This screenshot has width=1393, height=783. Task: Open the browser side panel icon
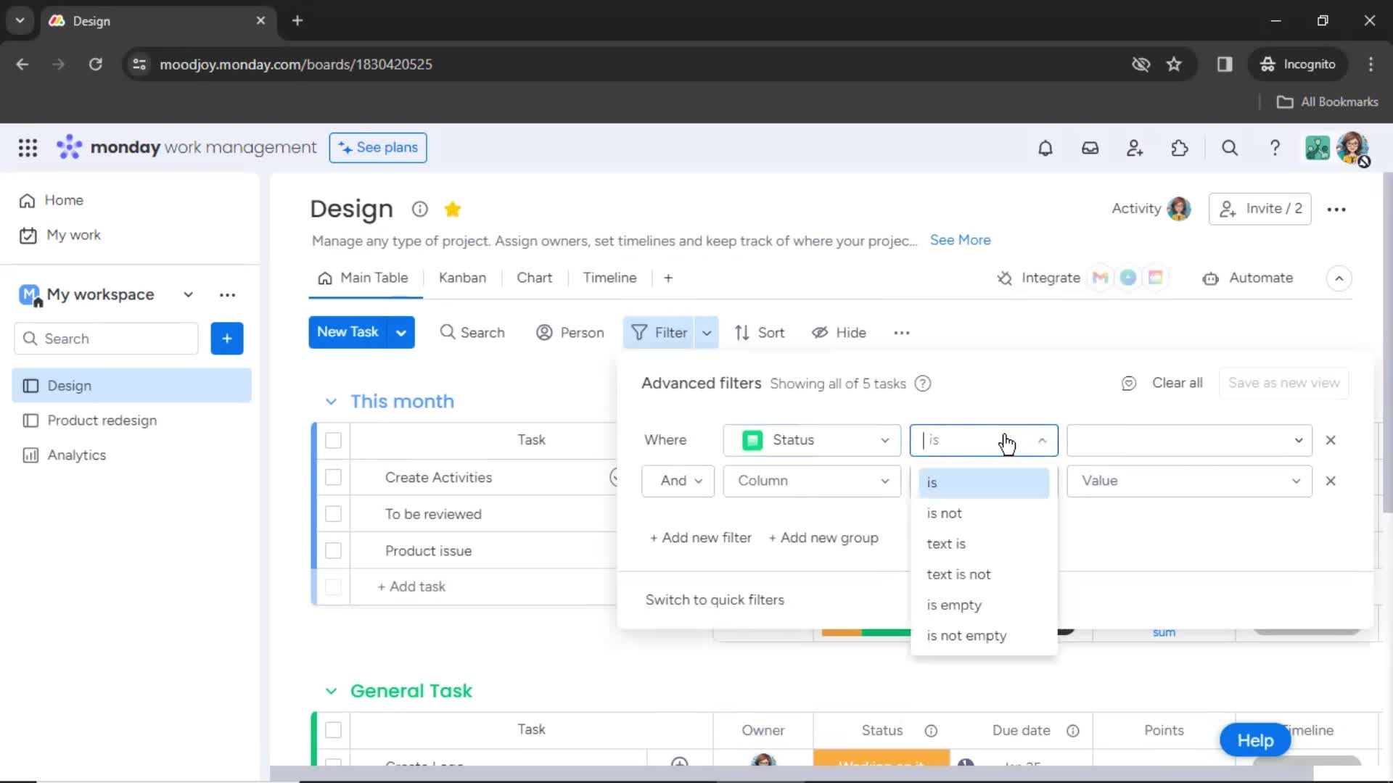tap(1225, 65)
